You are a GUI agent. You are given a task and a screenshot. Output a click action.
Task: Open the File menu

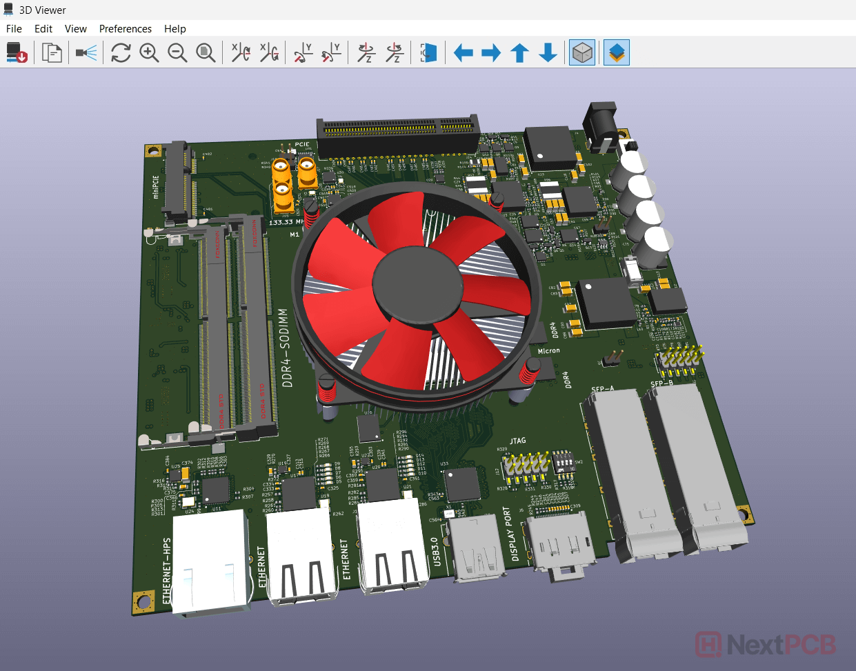click(x=14, y=29)
